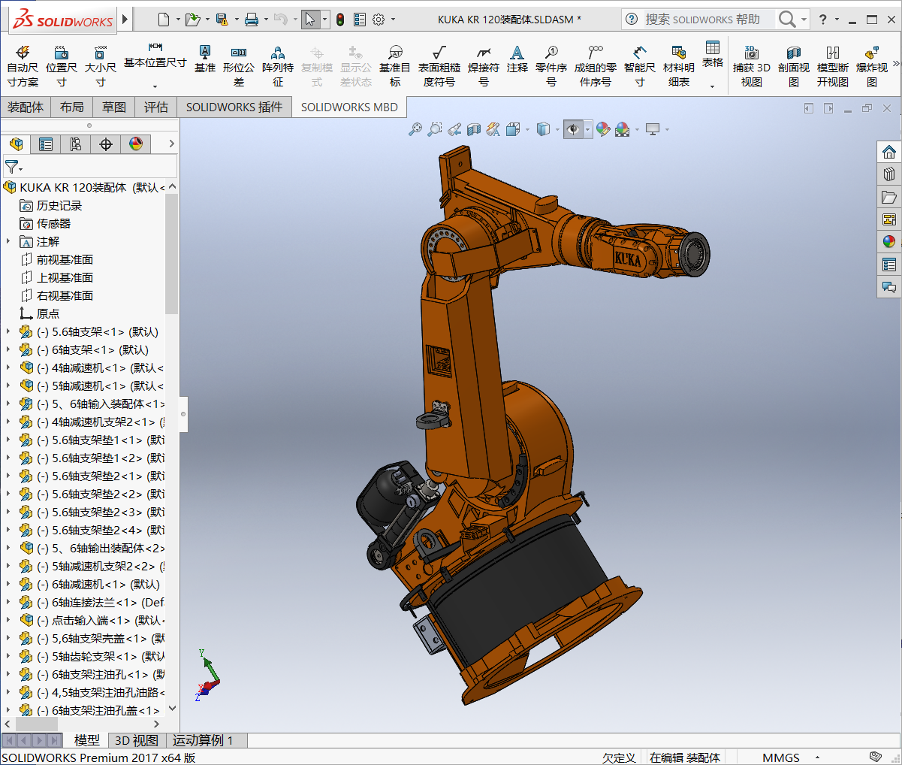
Task: Expand the 注解 tree node
Action: click(x=8, y=241)
